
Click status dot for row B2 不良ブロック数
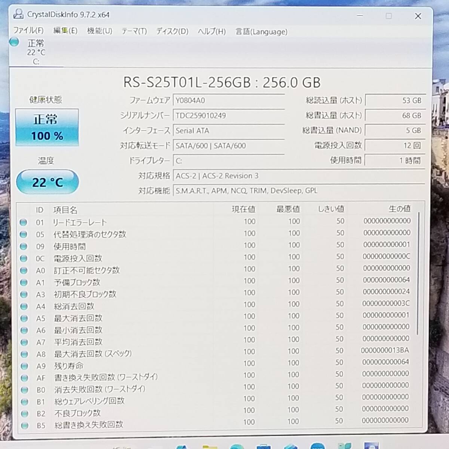25,413
